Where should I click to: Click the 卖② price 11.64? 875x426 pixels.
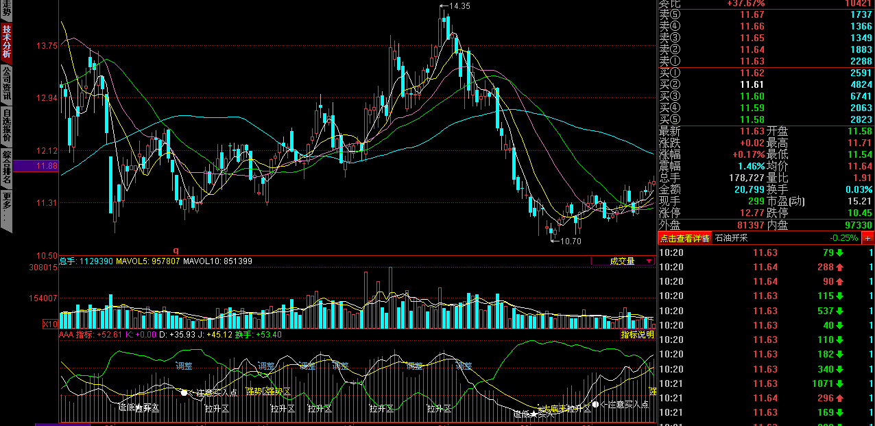point(752,49)
